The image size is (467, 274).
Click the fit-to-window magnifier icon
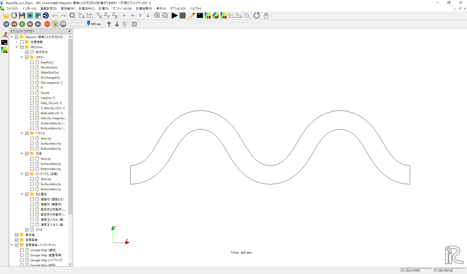point(72,15)
